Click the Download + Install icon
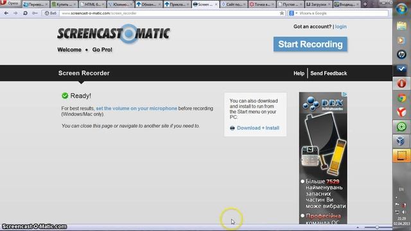Viewport: 411px width, 231px height. (232, 128)
